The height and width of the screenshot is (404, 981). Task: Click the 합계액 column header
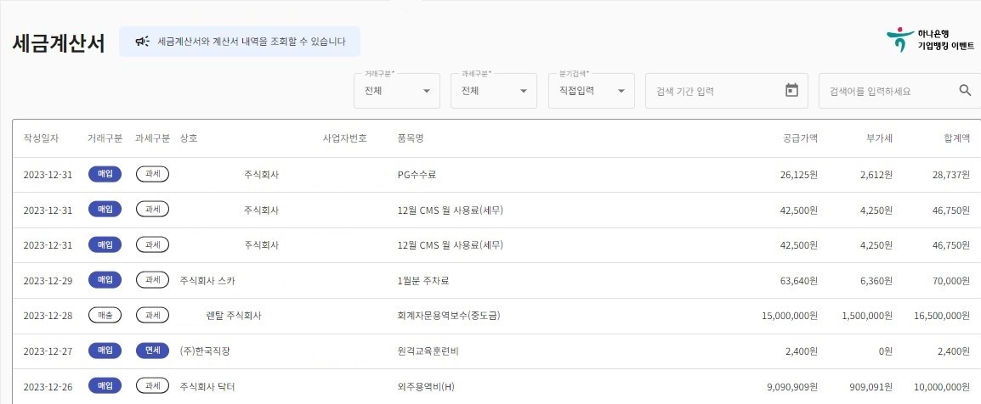pos(956,138)
